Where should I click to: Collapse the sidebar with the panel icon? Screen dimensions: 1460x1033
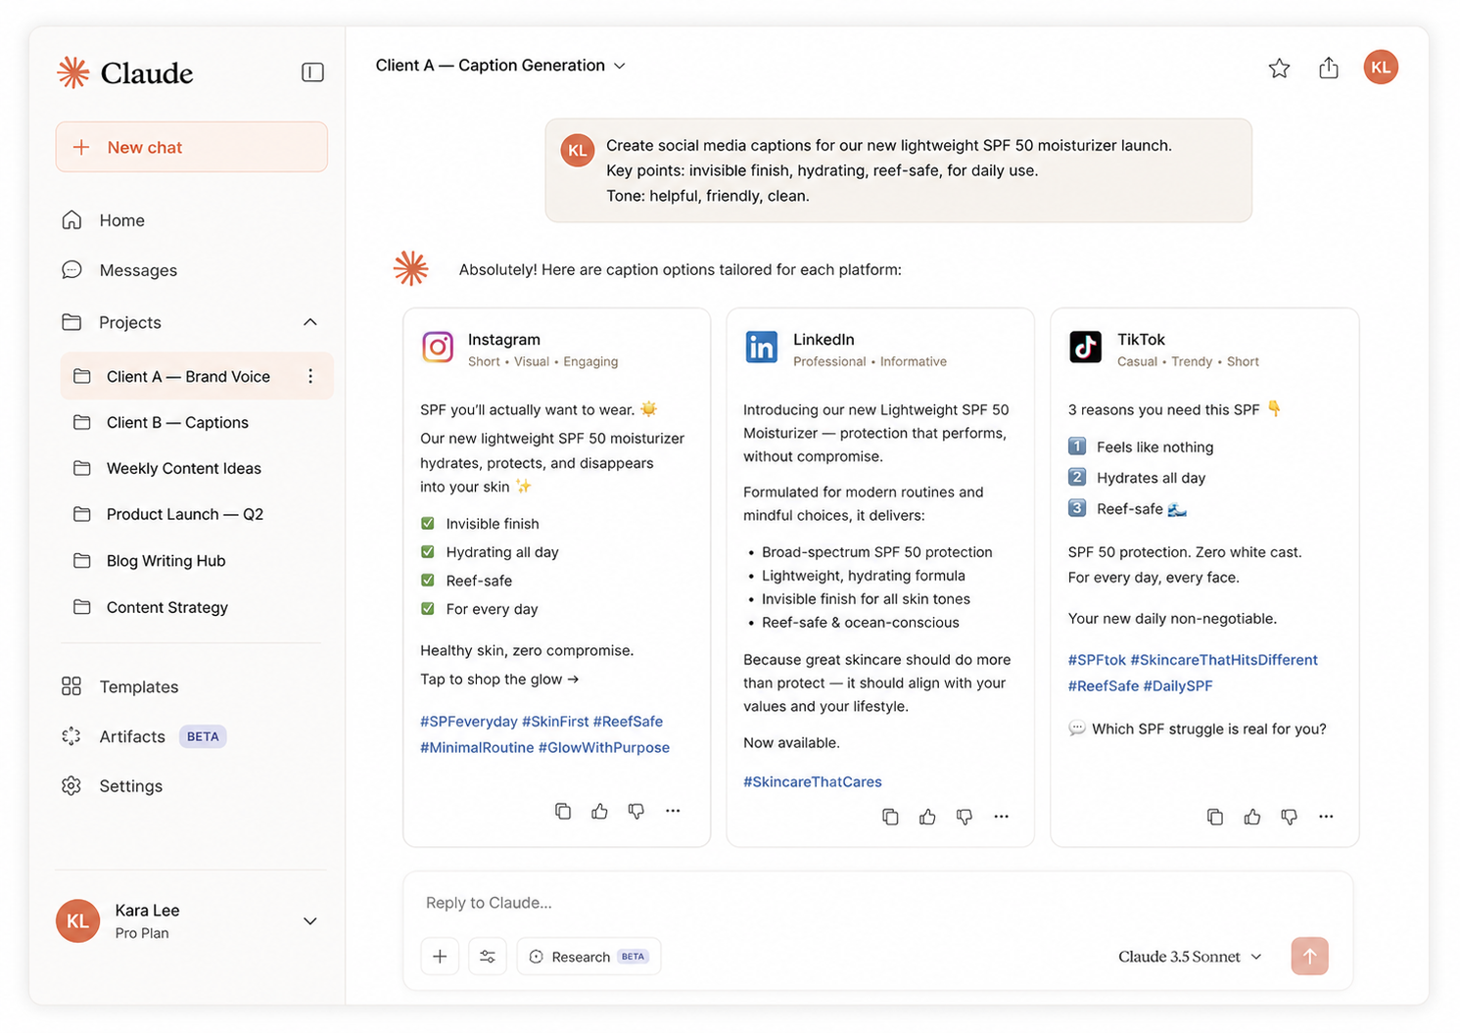pos(312,72)
